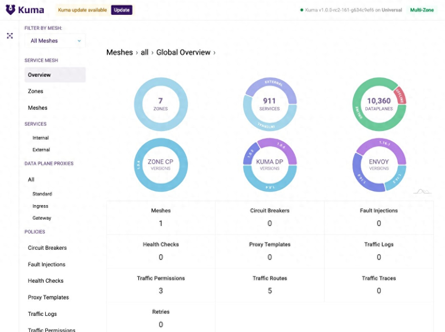Click 'all' in the breadcrumb
Screen dimensions: 445x332
(145, 53)
